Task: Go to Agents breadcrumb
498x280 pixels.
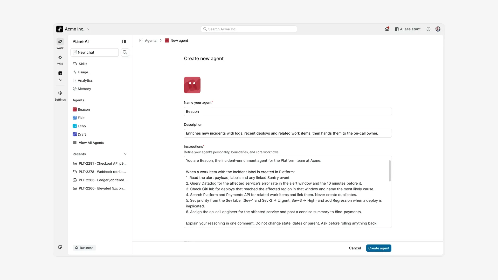Action: coord(148,40)
